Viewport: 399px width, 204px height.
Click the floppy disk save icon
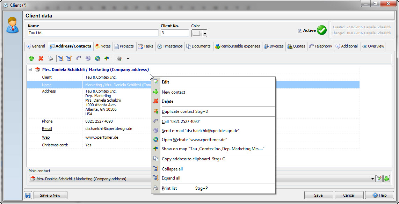28,195
